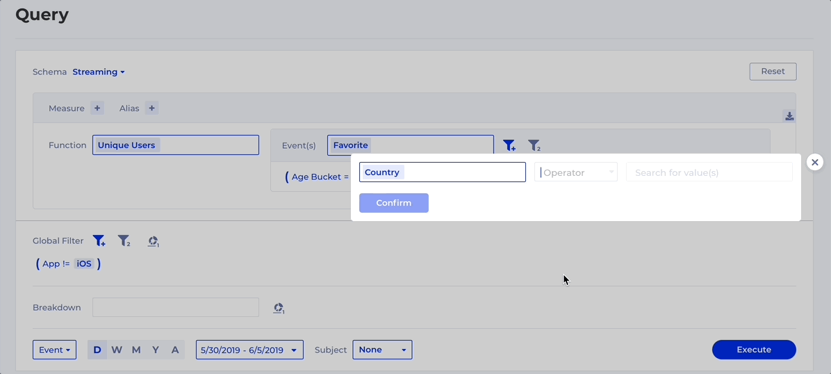The height and width of the screenshot is (374, 831).
Task: Open the date range 5/30/2019 - 6/5/2019 picker
Action: pos(249,350)
